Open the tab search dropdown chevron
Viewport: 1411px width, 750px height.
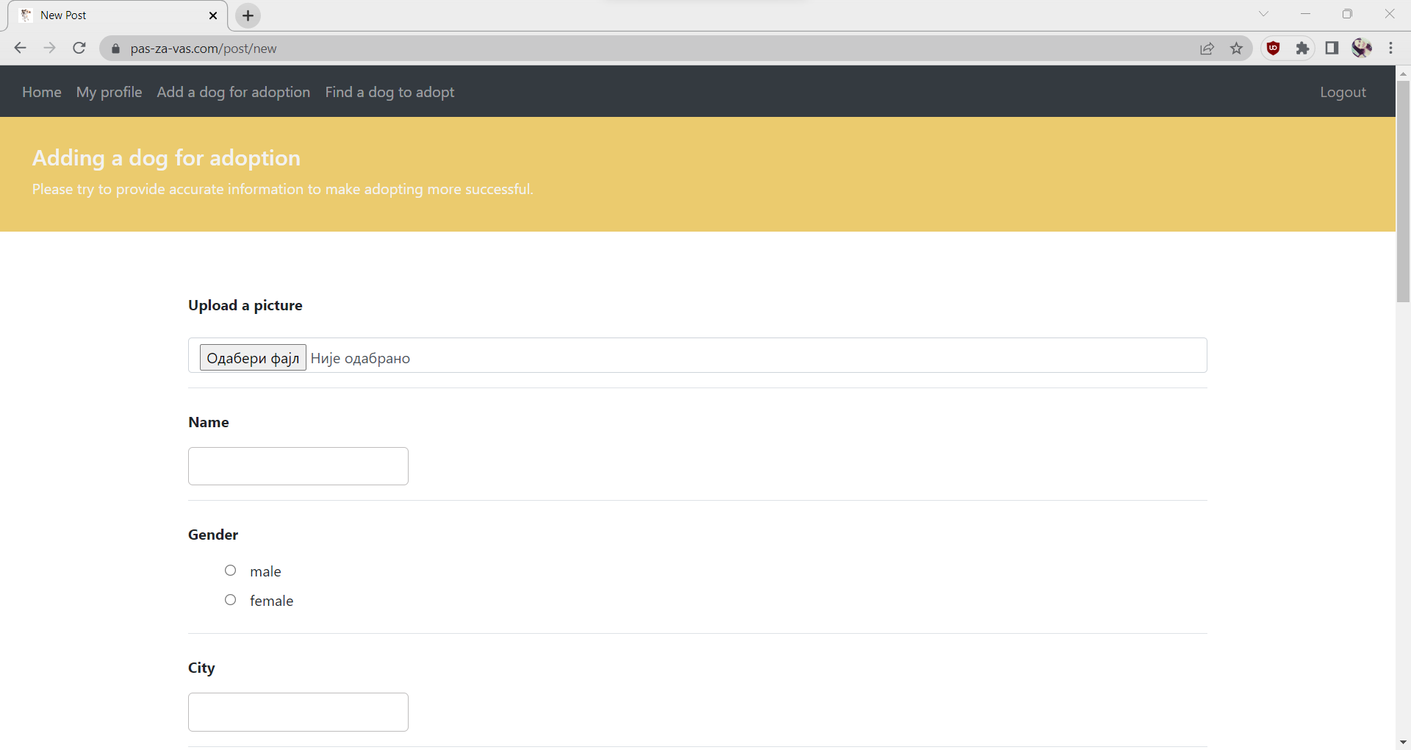(1264, 13)
